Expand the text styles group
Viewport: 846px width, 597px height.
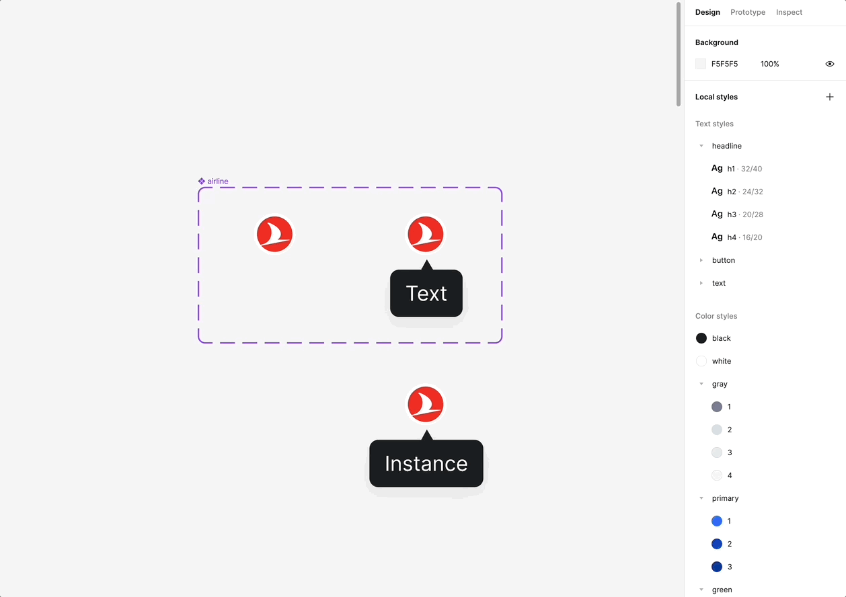701,283
